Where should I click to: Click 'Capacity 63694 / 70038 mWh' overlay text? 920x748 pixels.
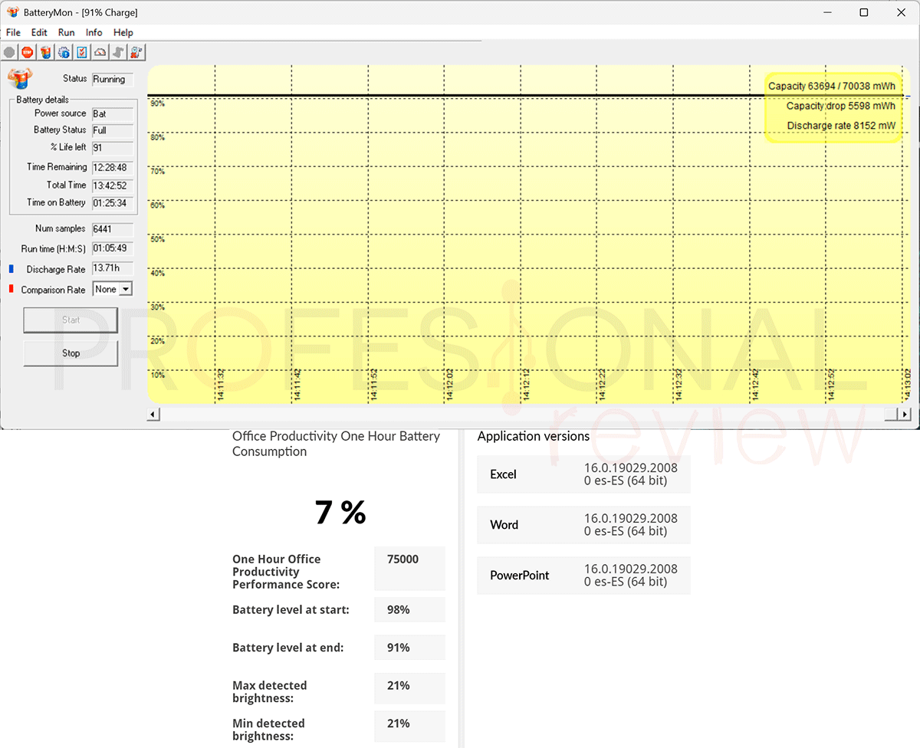pyautogui.click(x=831, y=87)
